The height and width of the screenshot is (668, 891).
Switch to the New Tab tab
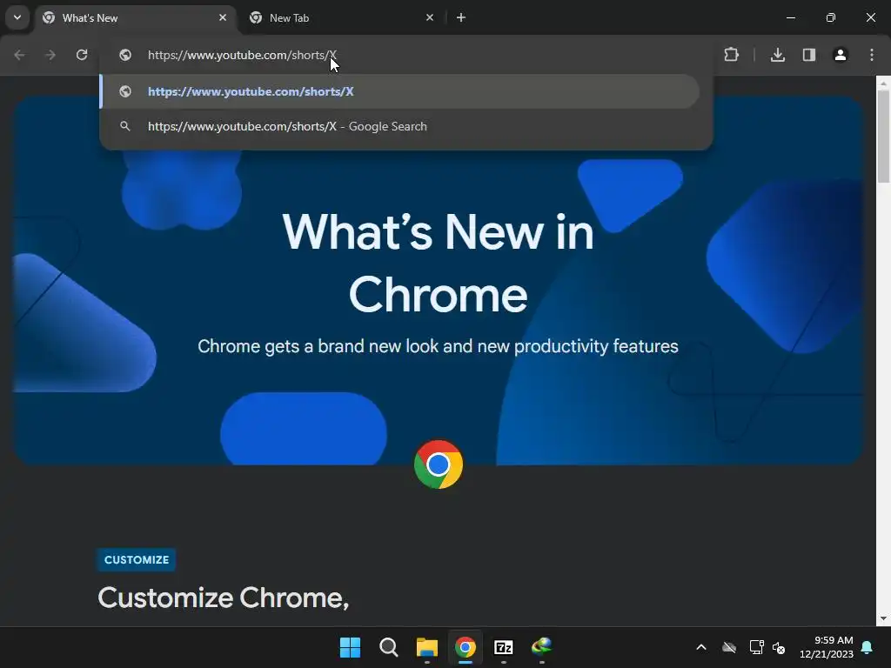343,17
